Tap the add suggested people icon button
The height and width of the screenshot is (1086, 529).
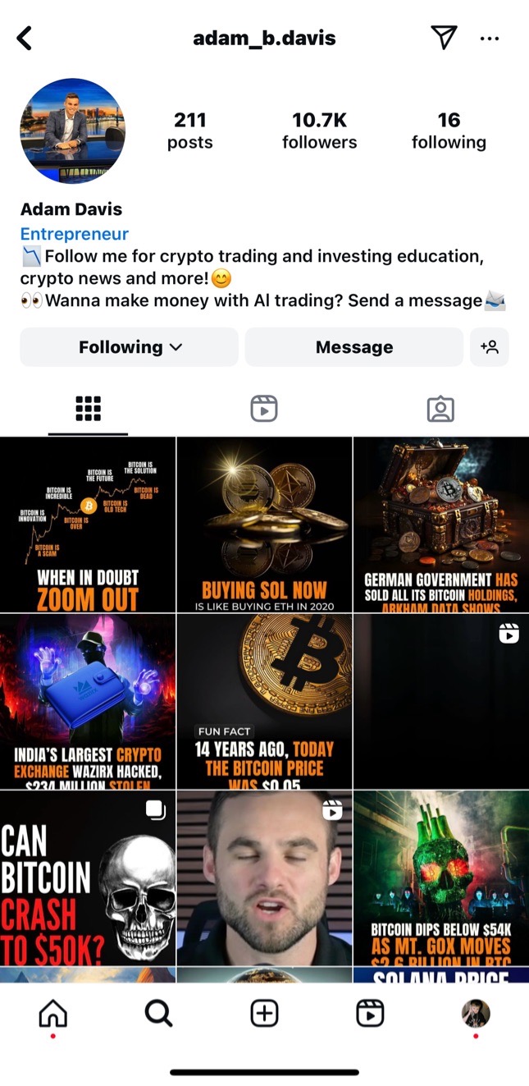coord(490,347)
